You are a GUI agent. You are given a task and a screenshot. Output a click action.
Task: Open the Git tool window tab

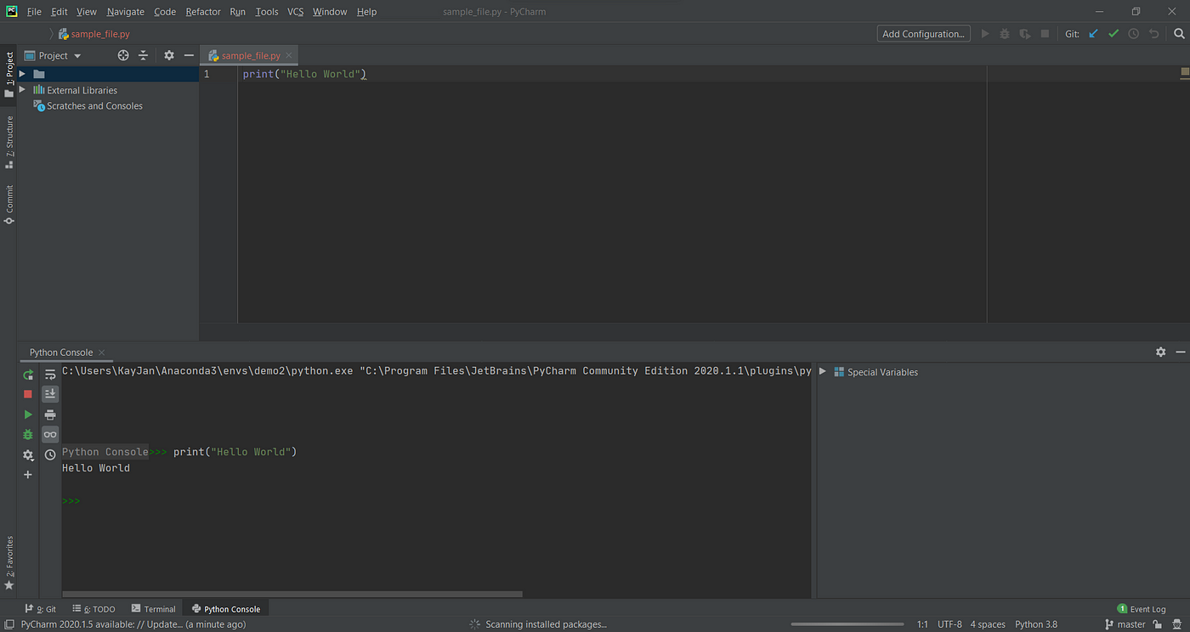[40, 609]
